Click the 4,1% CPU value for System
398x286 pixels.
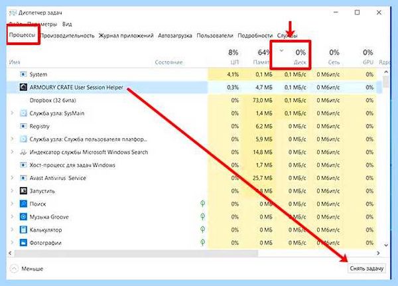233,74
